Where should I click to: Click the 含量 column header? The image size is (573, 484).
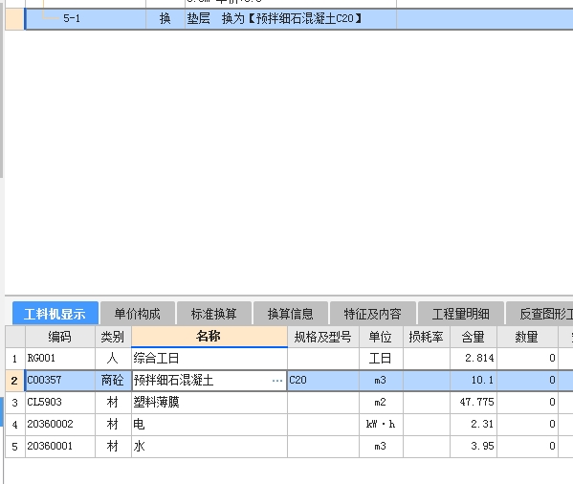point(474,337)
